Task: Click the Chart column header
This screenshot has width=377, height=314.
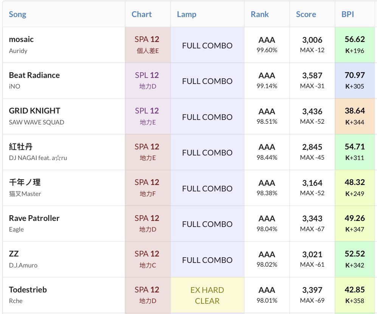Action: click(141, 14)
